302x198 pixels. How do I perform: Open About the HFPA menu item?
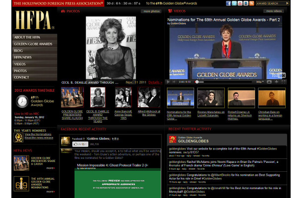(35, 37)
